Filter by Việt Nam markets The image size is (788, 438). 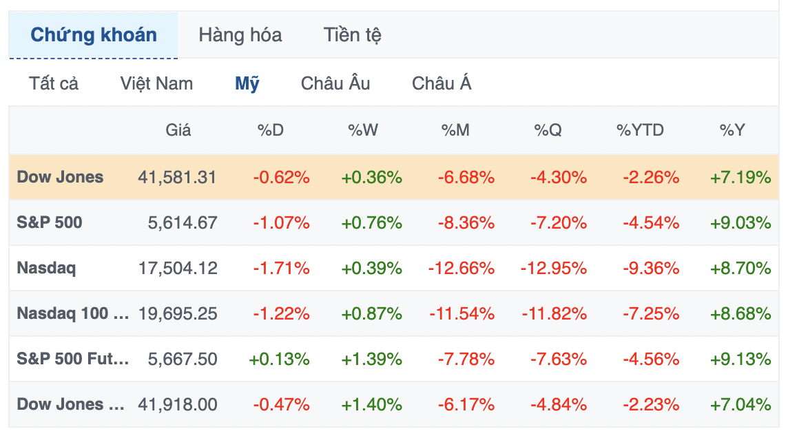(x=156, y=83)
